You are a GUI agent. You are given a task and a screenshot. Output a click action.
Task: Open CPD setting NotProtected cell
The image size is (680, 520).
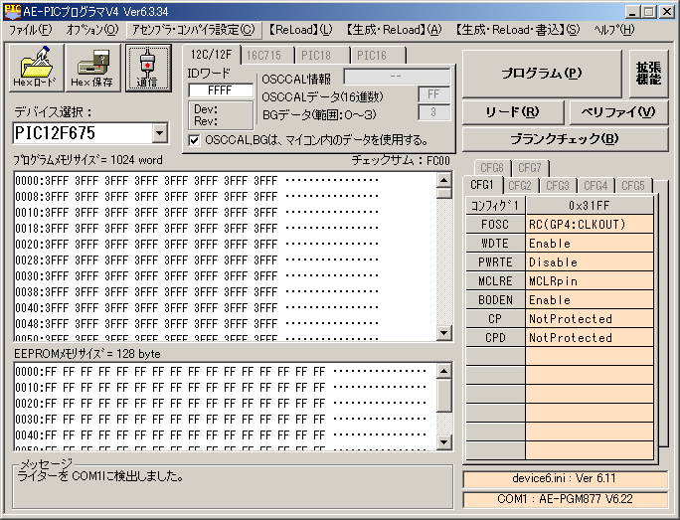590,338
